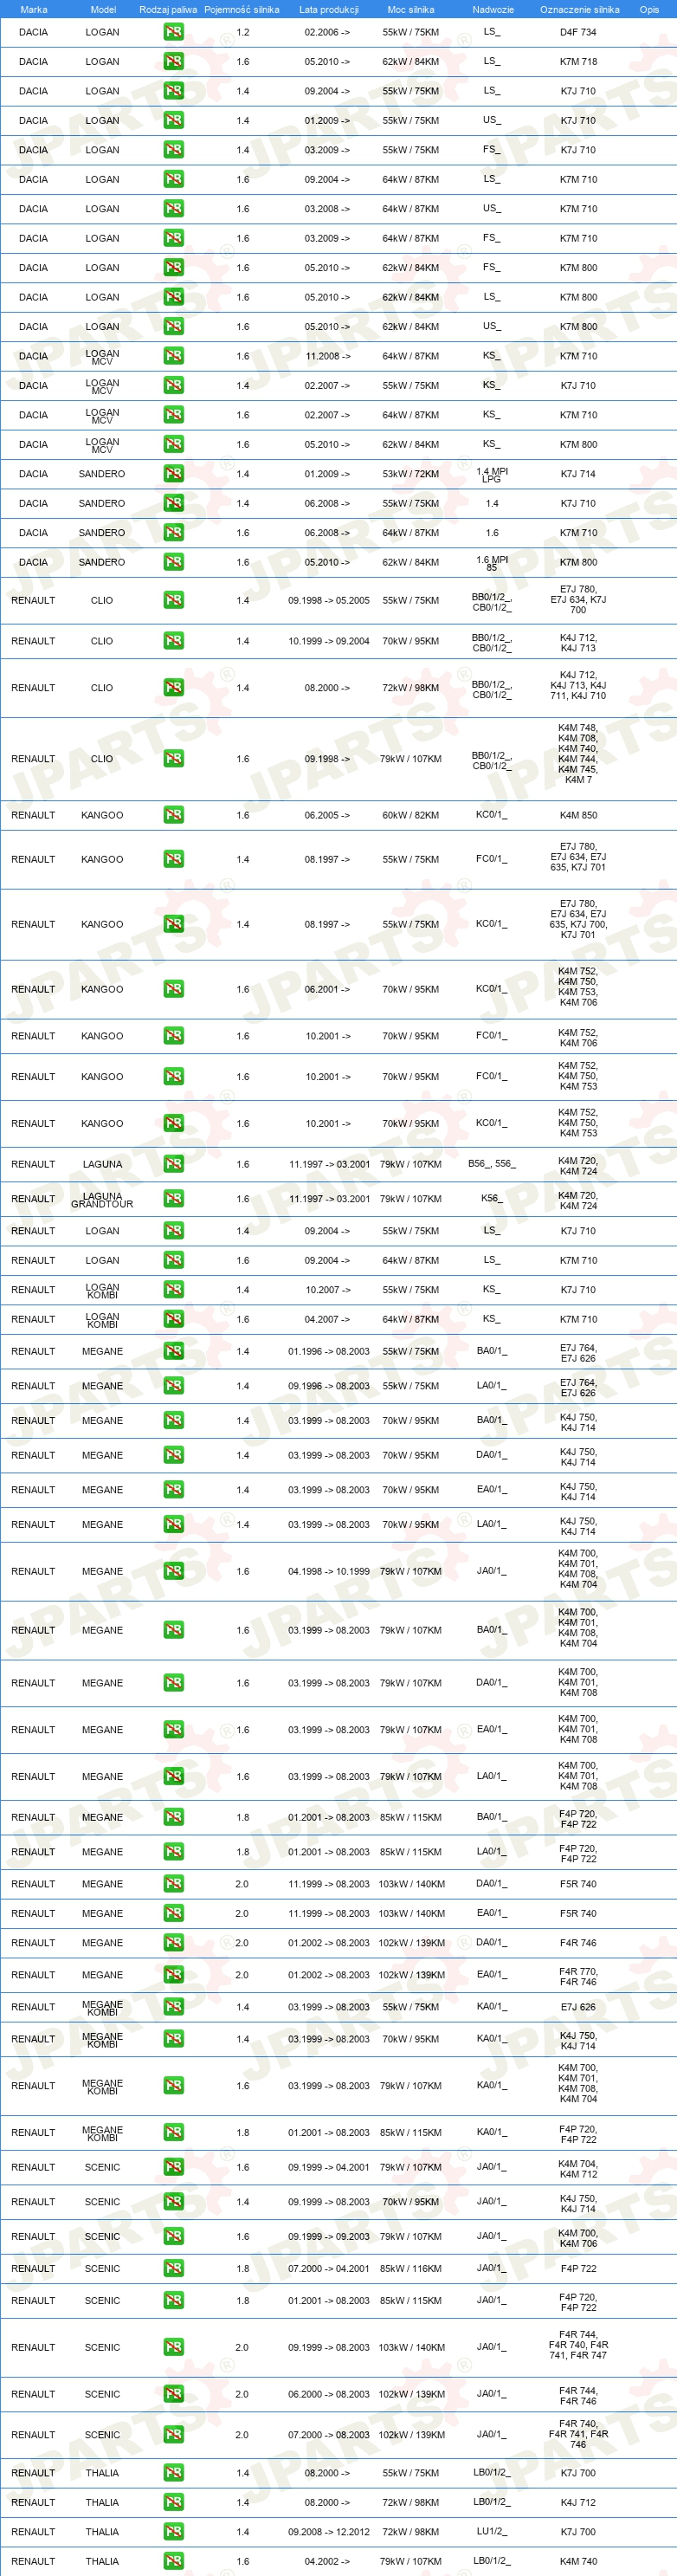Click the fuel icon of the Thalia K4M 740 row
Image resolution: width=677 pixels, height=2576 pixels.
173,2561
